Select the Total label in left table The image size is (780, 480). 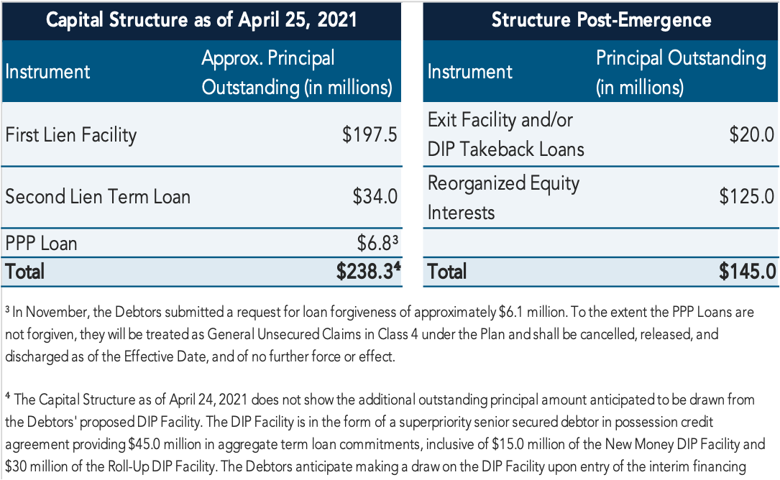point(24,272)
